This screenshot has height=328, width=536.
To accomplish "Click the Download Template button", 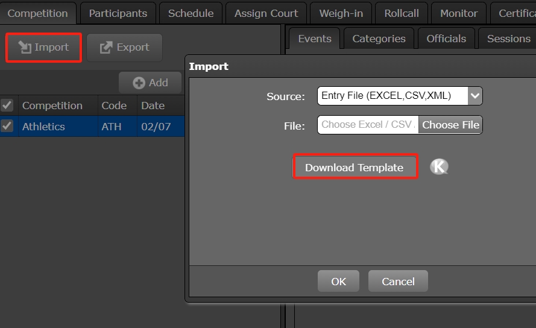I will [x=355, y=168].
